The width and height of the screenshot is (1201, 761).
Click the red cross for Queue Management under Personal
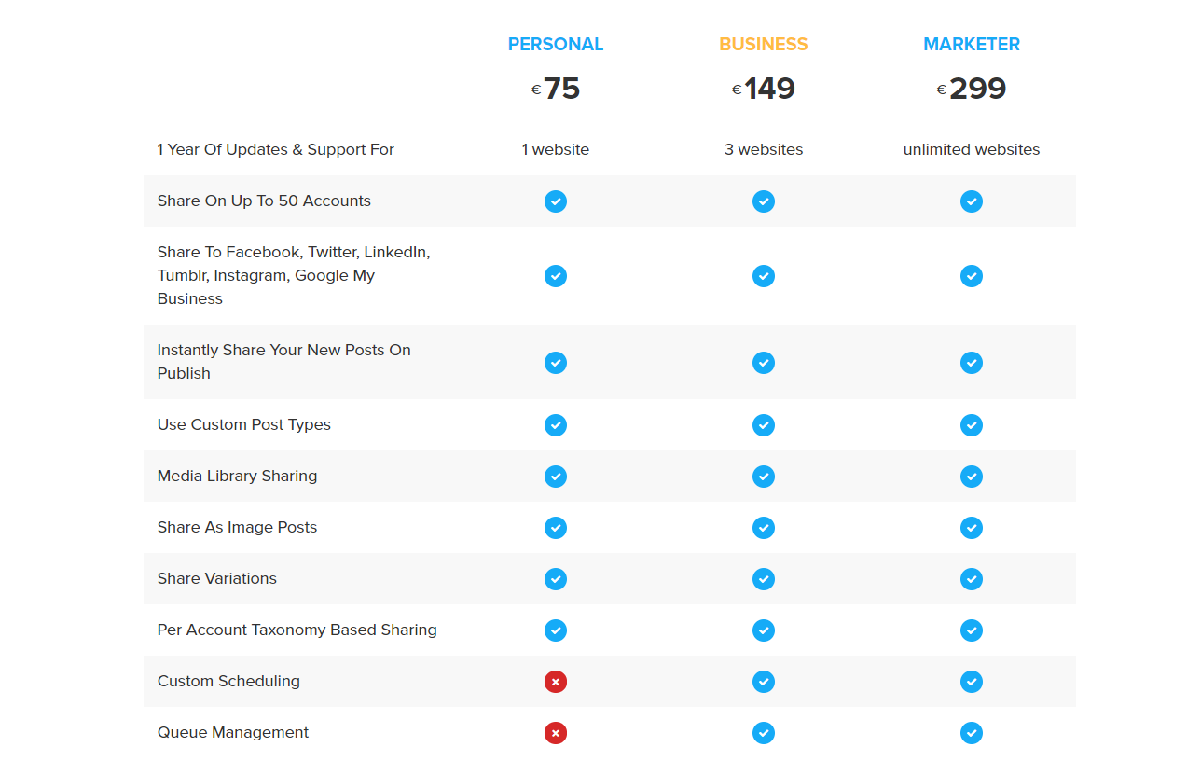(556, 733)
